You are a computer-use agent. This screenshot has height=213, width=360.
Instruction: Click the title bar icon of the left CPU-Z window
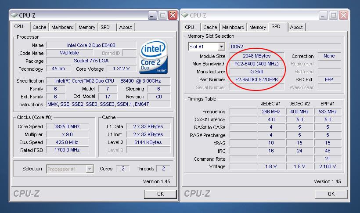tap(14, 15)
